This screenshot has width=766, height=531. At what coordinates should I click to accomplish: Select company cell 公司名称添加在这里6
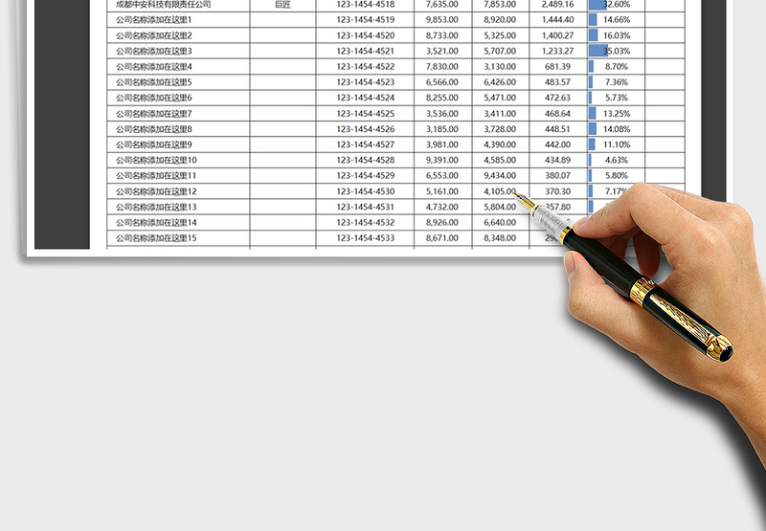(x=178, y=99)
